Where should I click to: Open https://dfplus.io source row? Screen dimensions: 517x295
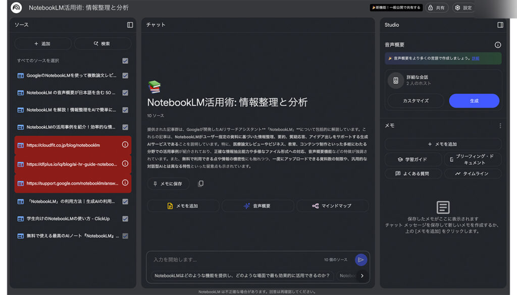point(73,164)
